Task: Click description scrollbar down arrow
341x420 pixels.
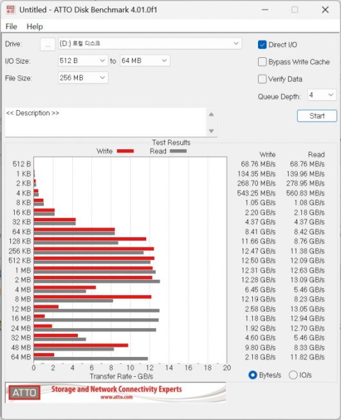Action: click(x=211, y=131)
